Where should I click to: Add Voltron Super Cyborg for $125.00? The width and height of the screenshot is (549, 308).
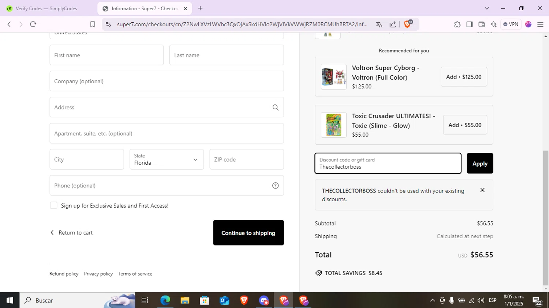464,77
